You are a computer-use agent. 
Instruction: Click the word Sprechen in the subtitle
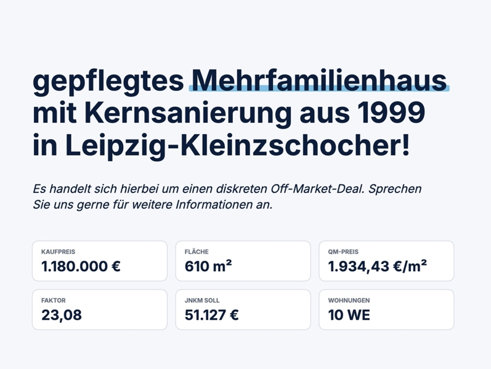(x=395, y=189)
